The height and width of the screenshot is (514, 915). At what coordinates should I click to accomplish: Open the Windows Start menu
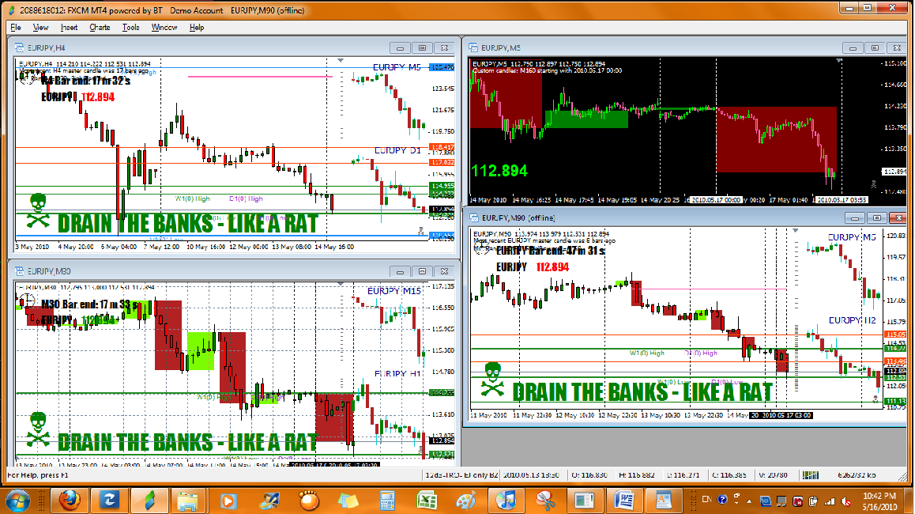[x=19, y=501]
